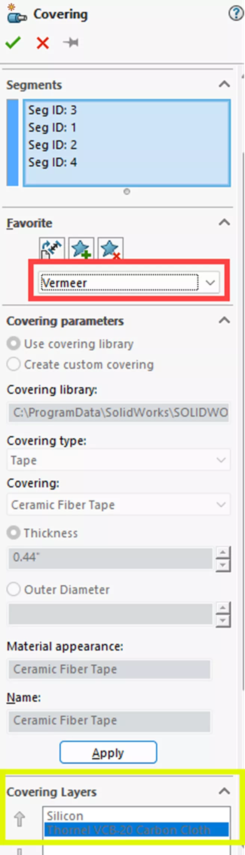Screen dimensions: 245x855
Task: Select the Outer Diameter radio button
Action: pyautogui.click(x=13, y=589)
